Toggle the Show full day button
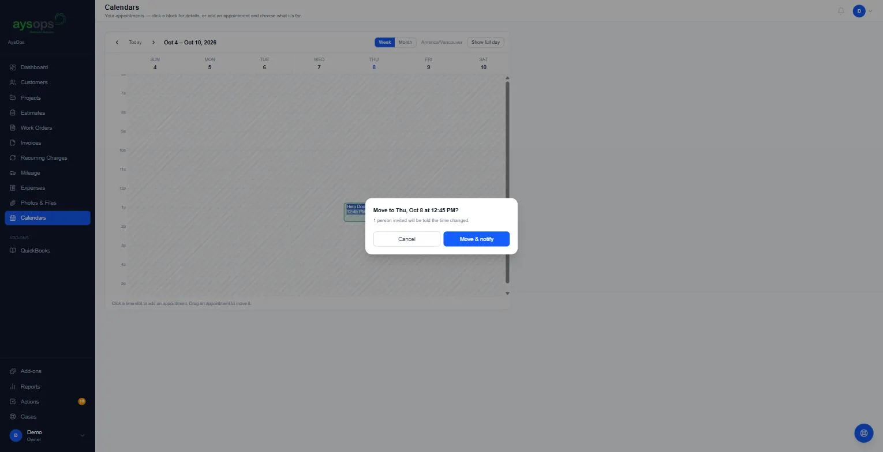This screenshot has height=452, width=883. 485,43
